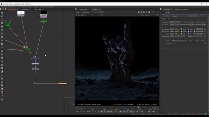Open the Merge nodes toolbar menu

[x=2, y=37]
